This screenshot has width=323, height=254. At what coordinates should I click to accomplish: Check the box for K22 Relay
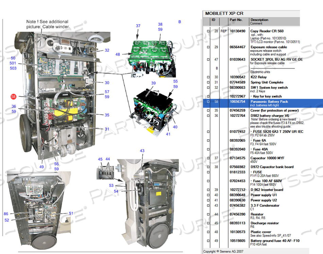click(x=208, y=77)
